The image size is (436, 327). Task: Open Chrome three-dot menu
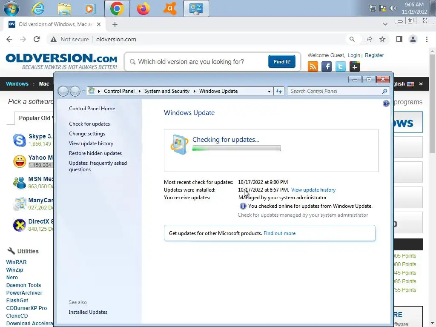click(427, 39)
